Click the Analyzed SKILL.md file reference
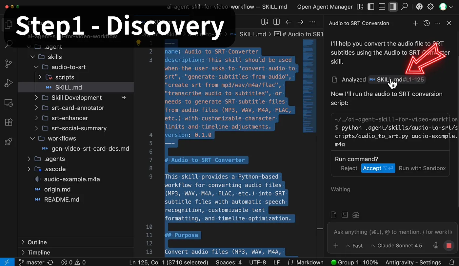Screen dimensions: 459x266 coord(397,80)
